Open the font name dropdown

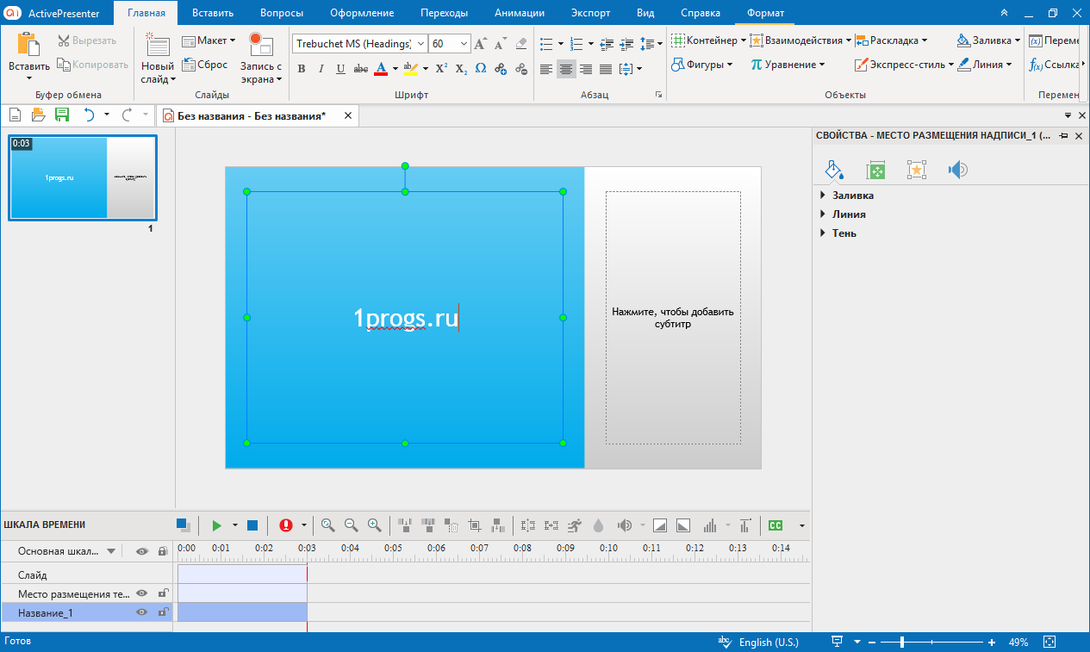420,44
